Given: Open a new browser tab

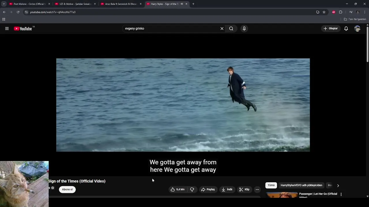Looking at the screenshot, I should point(193,4).
